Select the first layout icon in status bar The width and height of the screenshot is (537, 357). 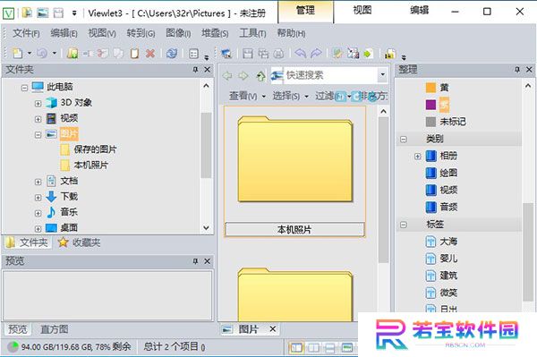tap(296, 348)
